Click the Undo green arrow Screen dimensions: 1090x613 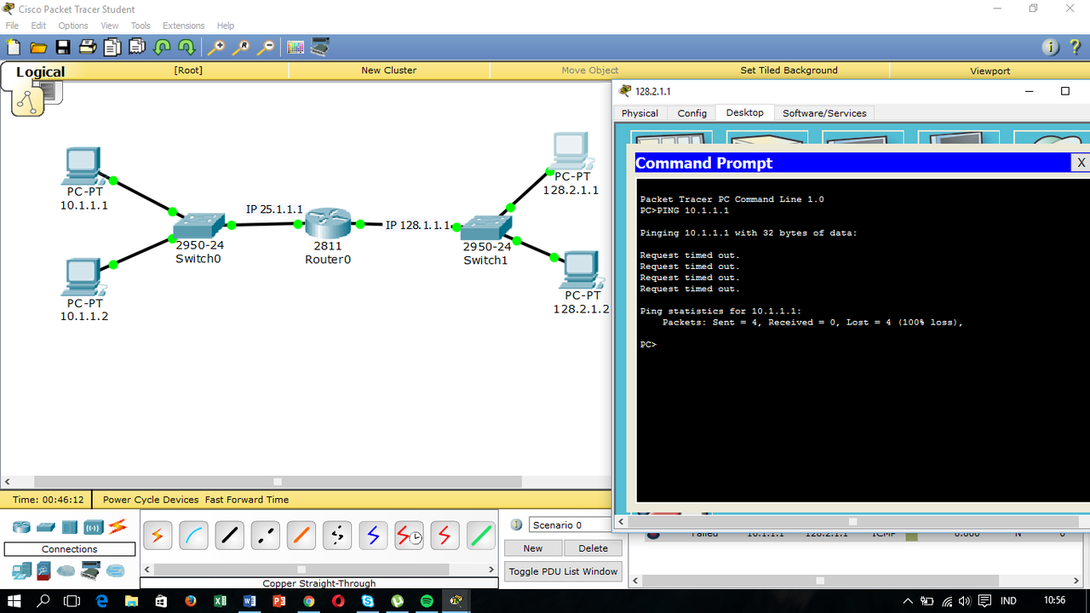162,48
